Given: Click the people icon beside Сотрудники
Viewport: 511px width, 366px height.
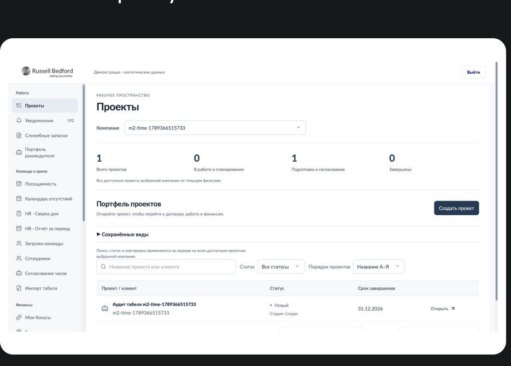Looking at the screenshot, I should [19, 258].
